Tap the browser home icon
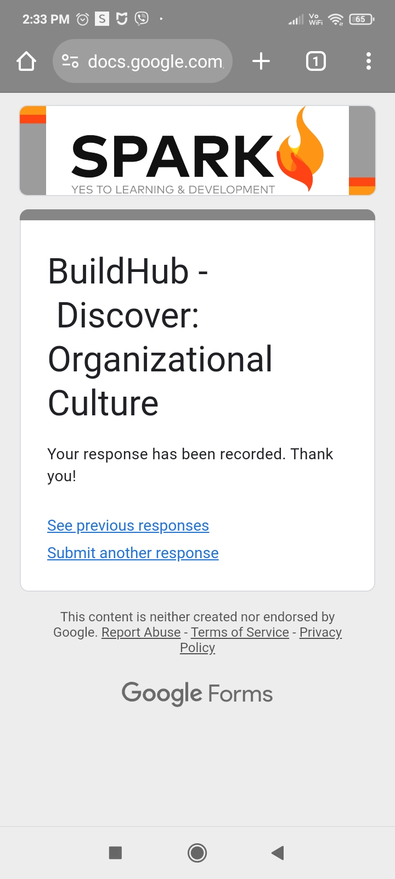 (26, 62)
